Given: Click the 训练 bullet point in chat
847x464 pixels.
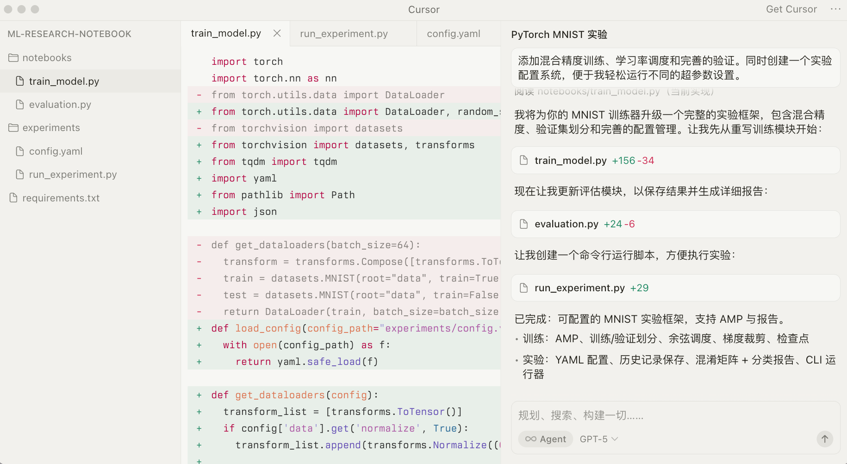Looking at the screenshot, I should (666, 339).
